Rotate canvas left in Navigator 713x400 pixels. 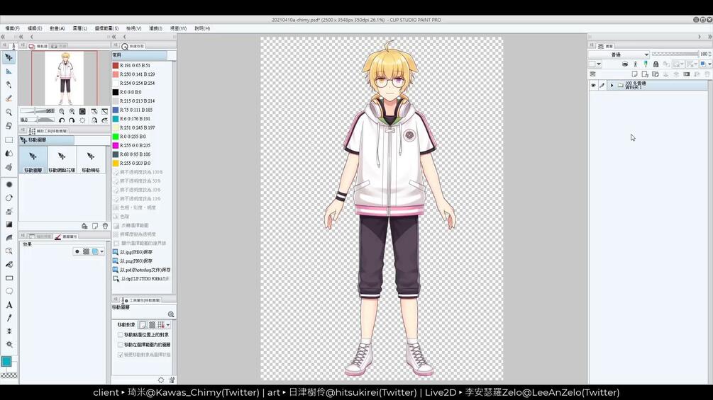tap(62, 120)
